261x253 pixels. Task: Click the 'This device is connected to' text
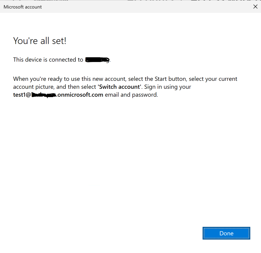[48, 60]
